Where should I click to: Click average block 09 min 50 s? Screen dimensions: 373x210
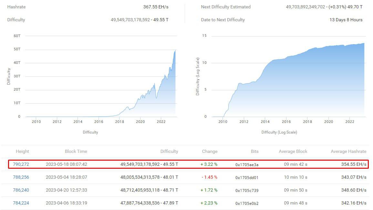[x=295, y=190]
